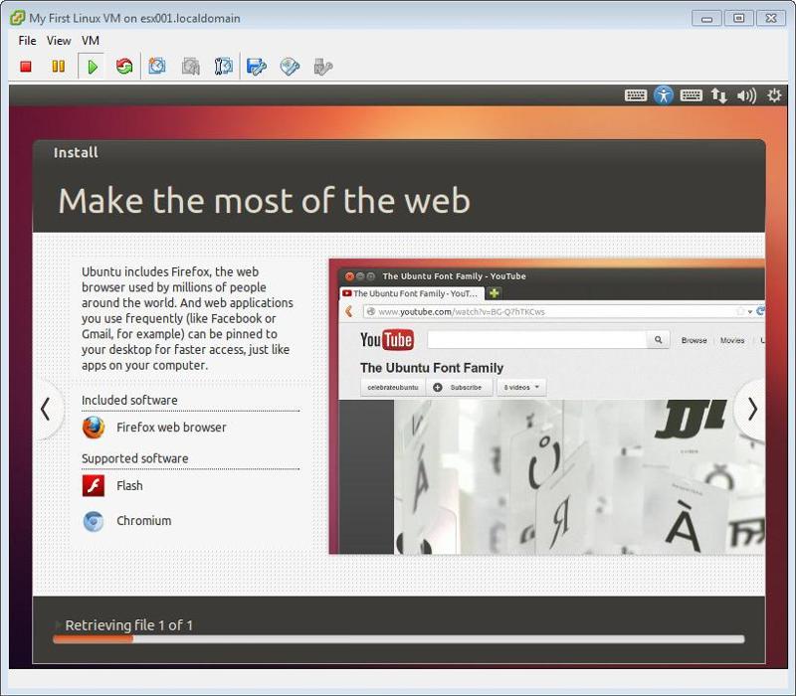Click the floppy drive connect icon
The image size is (796, 696).
257,67
